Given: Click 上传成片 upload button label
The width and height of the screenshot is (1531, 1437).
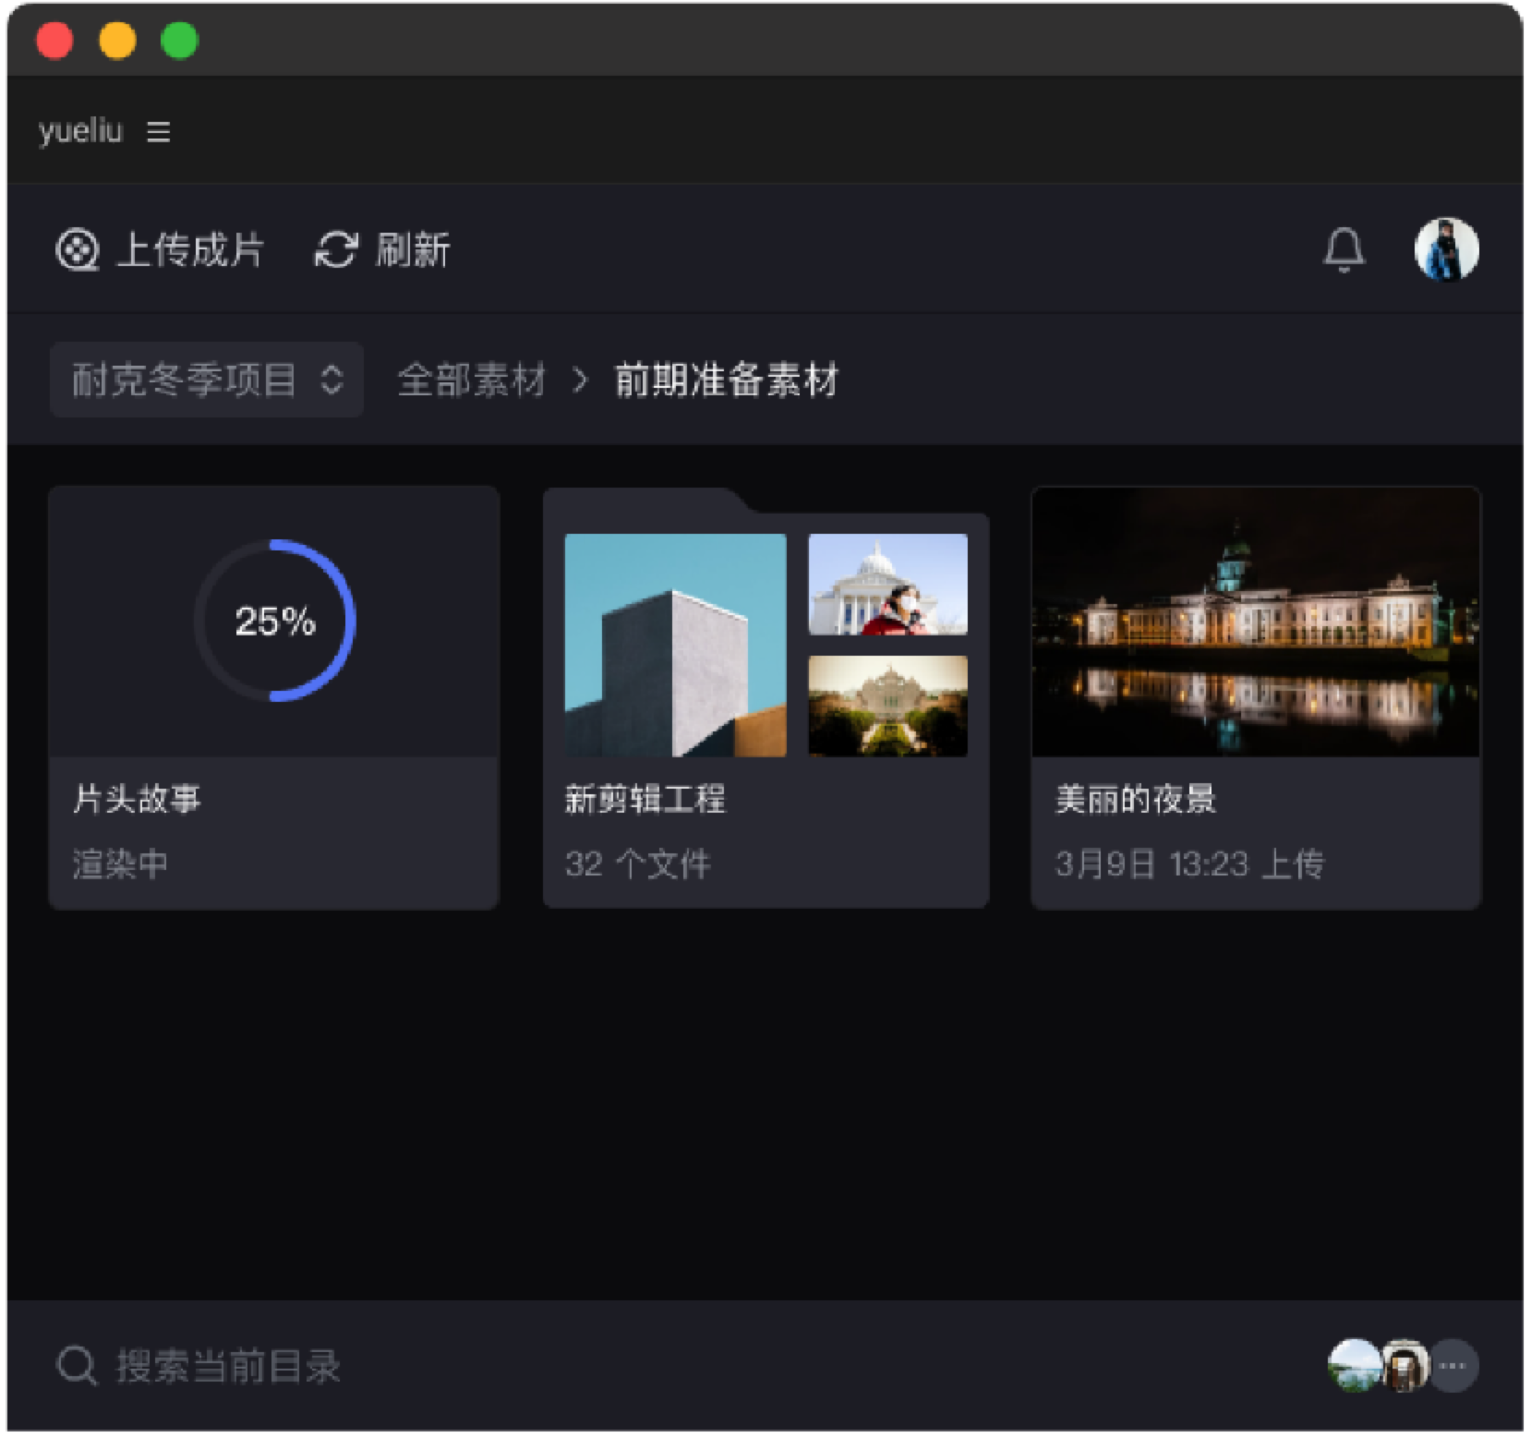Looking at the screenshot, I should [x=190, y=250].
